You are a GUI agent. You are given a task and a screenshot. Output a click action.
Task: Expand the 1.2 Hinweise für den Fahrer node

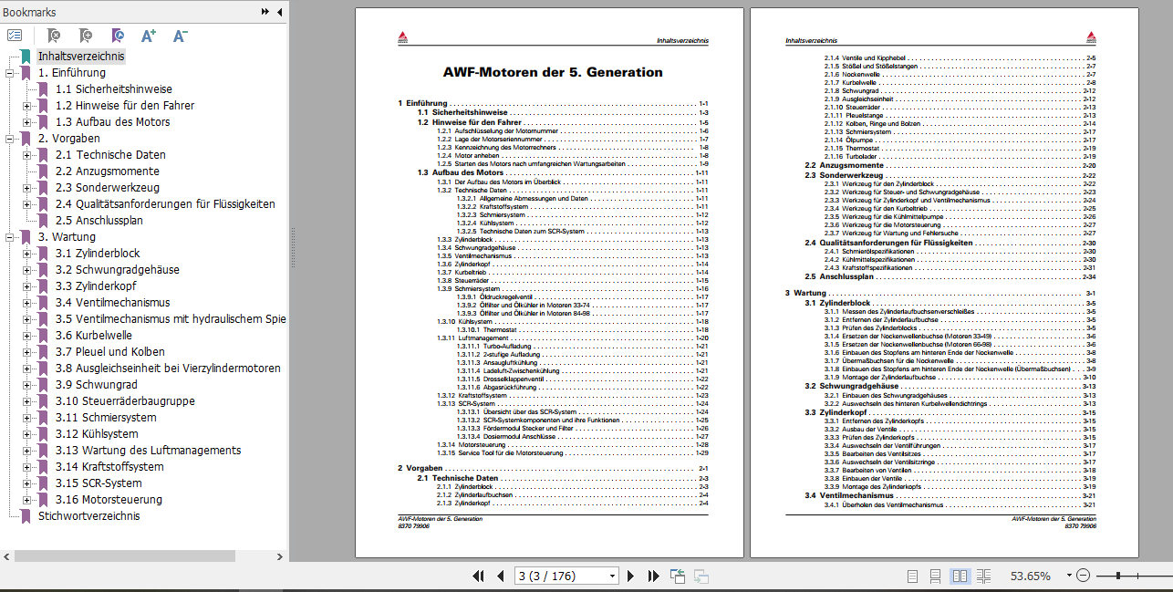[27, 106]
